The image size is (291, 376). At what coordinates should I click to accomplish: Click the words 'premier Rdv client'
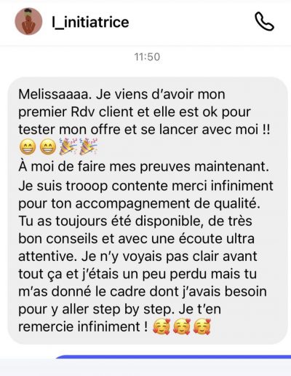(76, 112)
